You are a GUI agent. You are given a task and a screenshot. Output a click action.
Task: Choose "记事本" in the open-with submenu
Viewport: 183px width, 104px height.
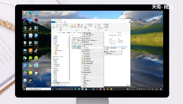point(107,49)
